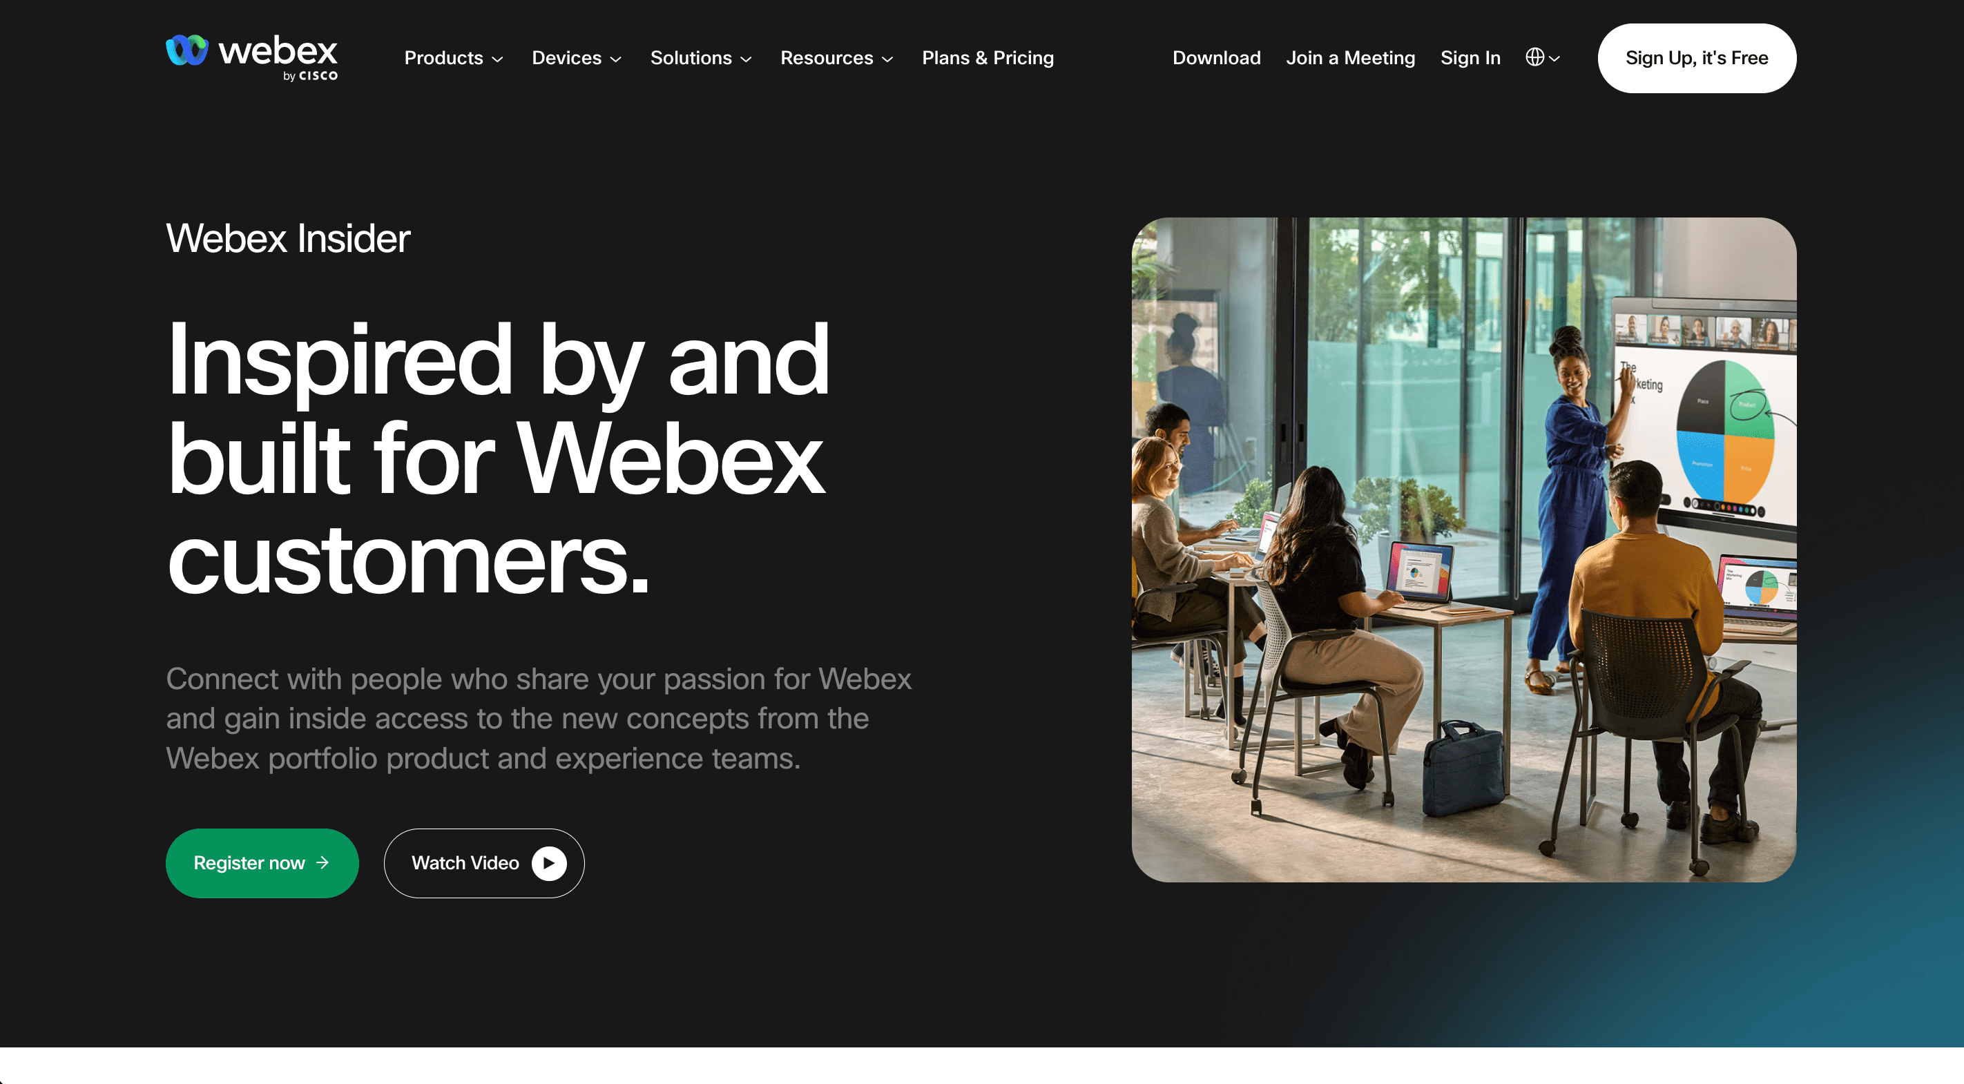Expand chevron next to the globe icon

(x=1554, y=59)
